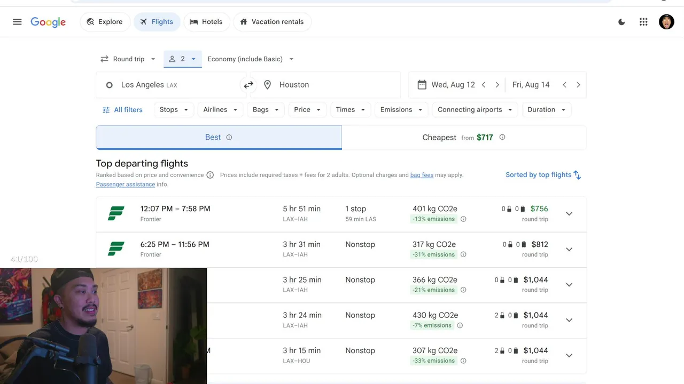Show emissions info for 401 kg flight
684x384 pixels.
click(x=463, y=219)
